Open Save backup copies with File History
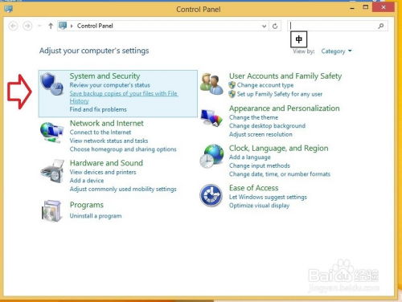The width and height of the screenshot is (402, 302). tap(124, 97)
